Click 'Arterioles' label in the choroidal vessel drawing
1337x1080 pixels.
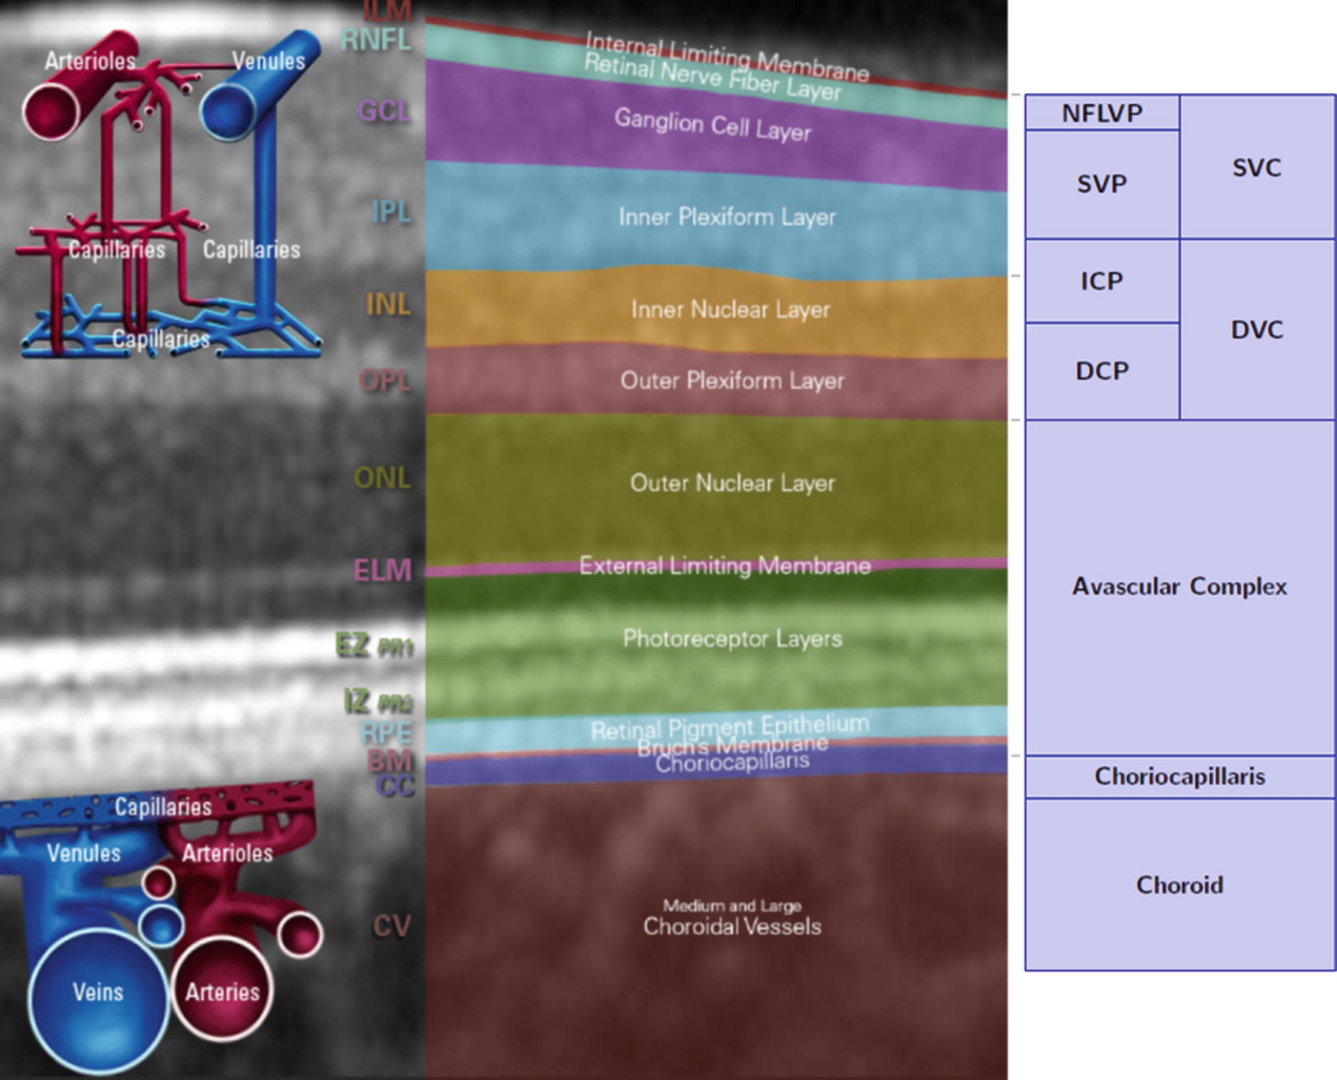point(227,853)
